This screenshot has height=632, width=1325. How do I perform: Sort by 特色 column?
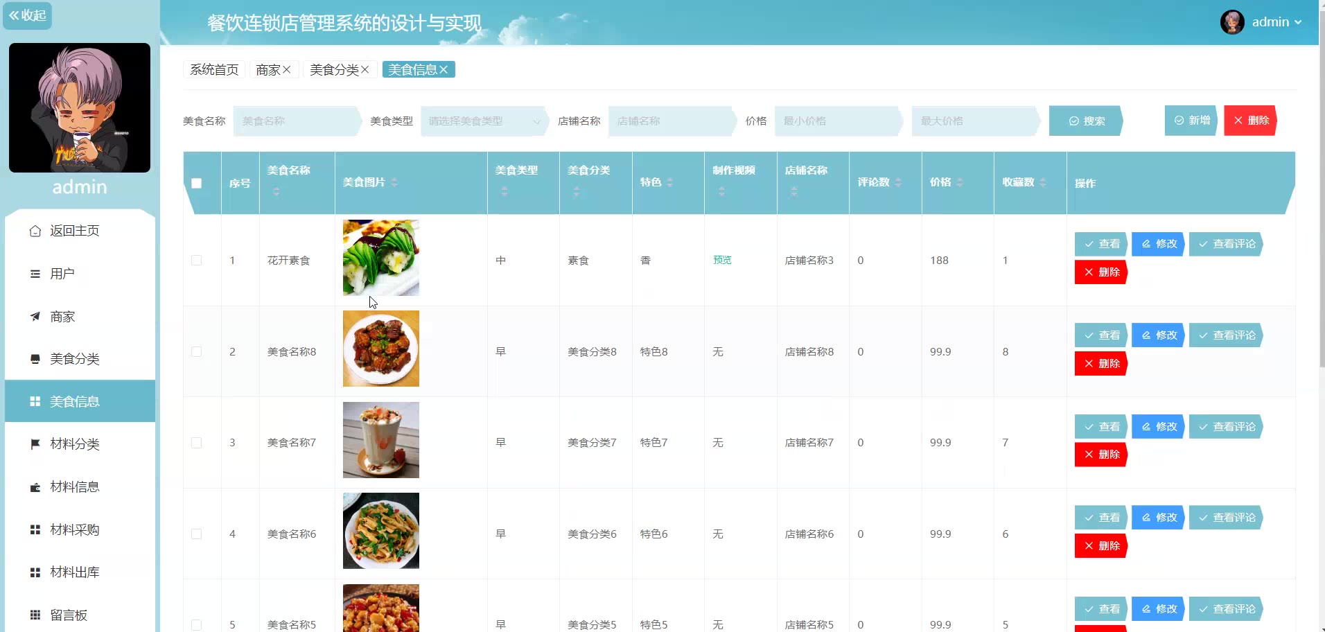click(670, 182)
